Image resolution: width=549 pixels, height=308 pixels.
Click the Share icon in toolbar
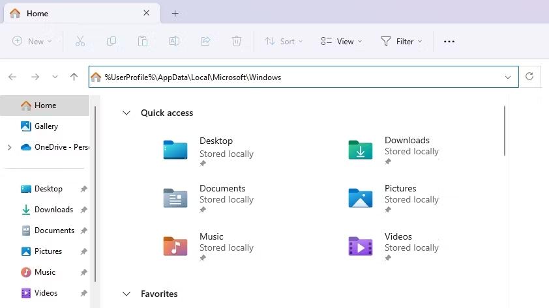(x=205, y=41)
